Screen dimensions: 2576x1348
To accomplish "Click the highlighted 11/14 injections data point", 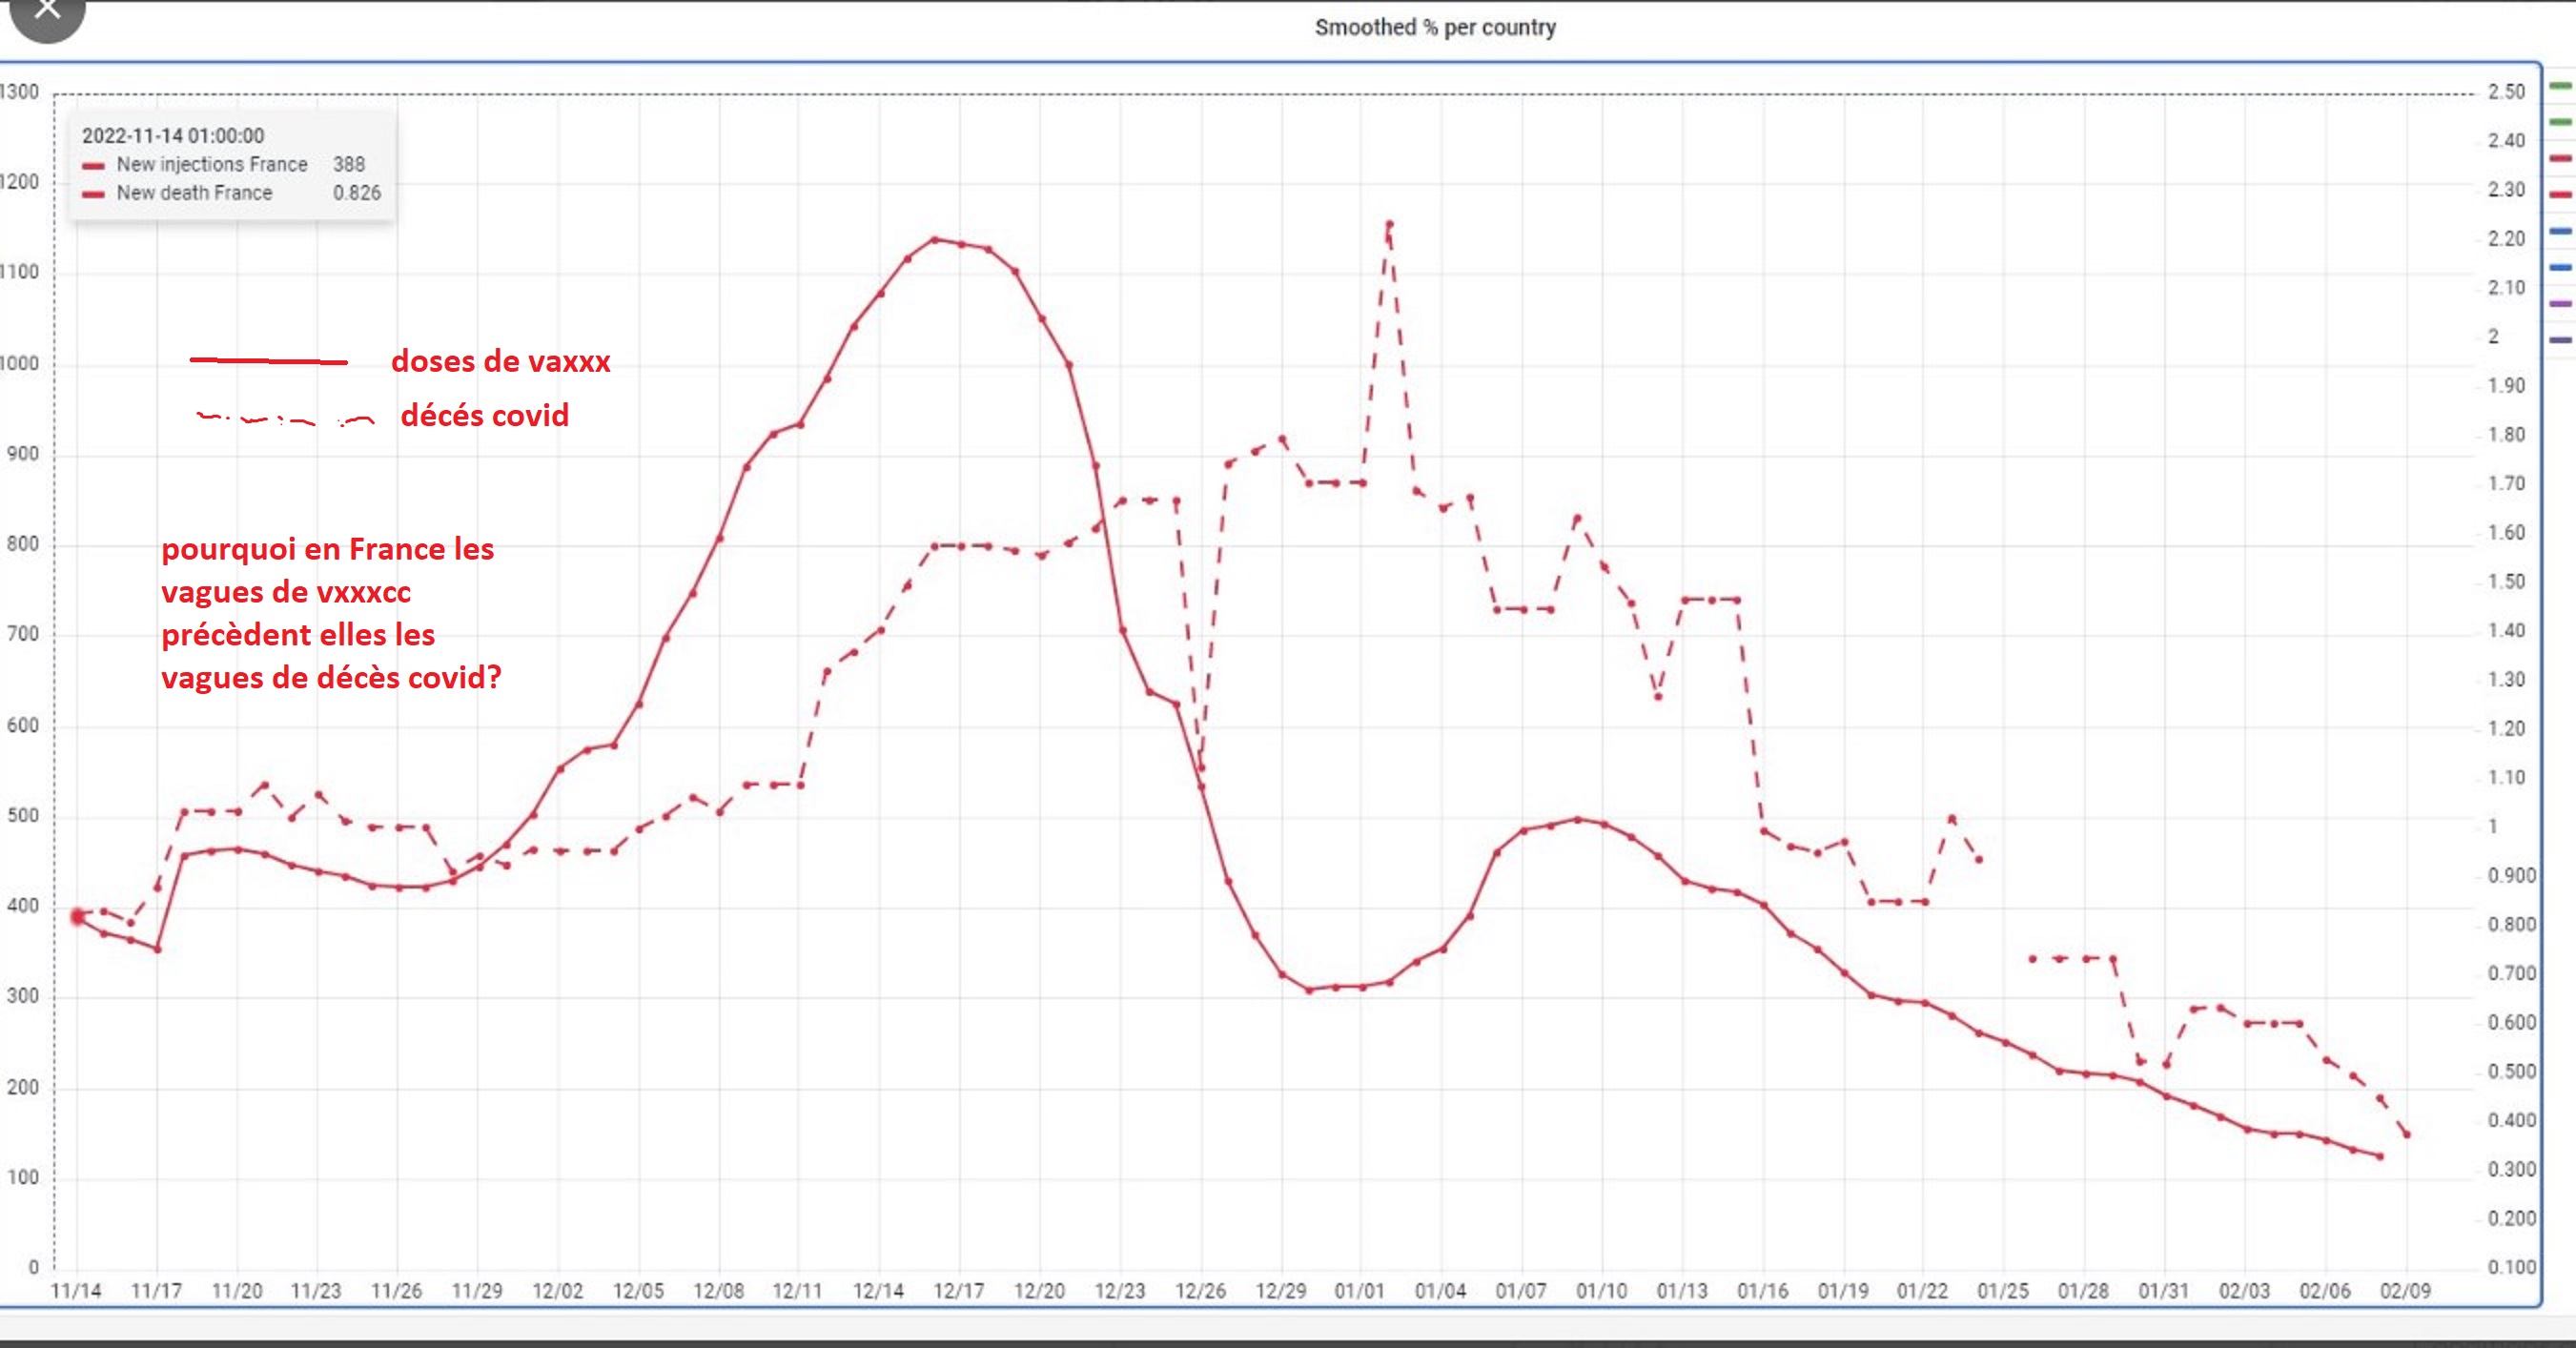I will point(77,916).
